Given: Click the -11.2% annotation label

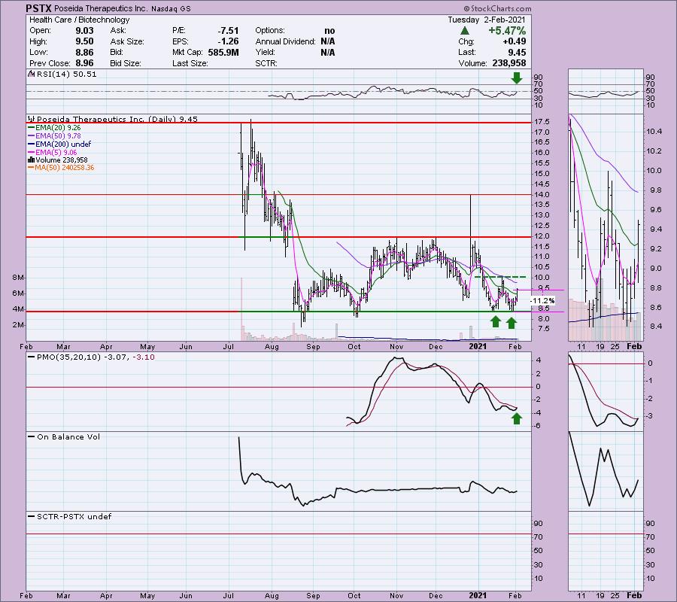Looking at the screenshot, I should pyautogui.click(x=542, y=300).
